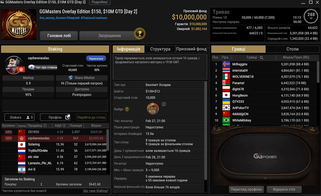321x196 pixels.
Task: Click the gold trophy laurel icon
Action: [x=140, y=34]
